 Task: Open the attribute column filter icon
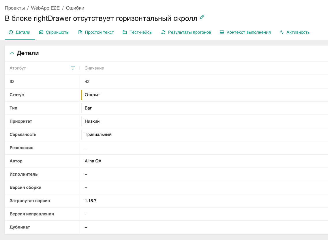pyautogui.click(x=73, y=68)
